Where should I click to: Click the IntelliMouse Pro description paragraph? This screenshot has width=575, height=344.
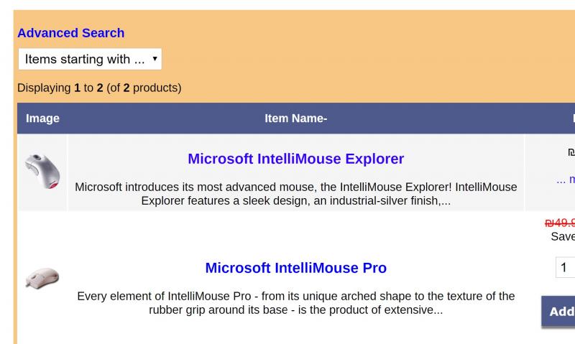pos(295,303)
